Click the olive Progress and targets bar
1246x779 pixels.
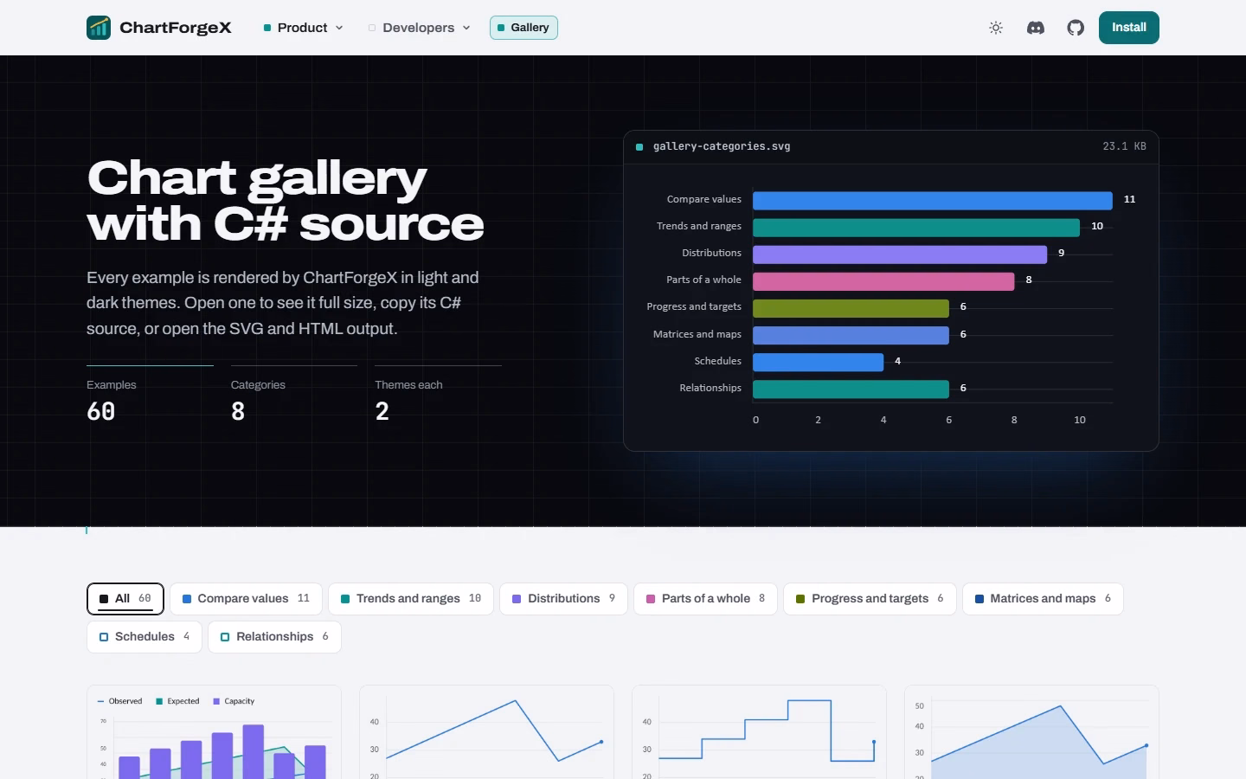click(x=851, y=308)
